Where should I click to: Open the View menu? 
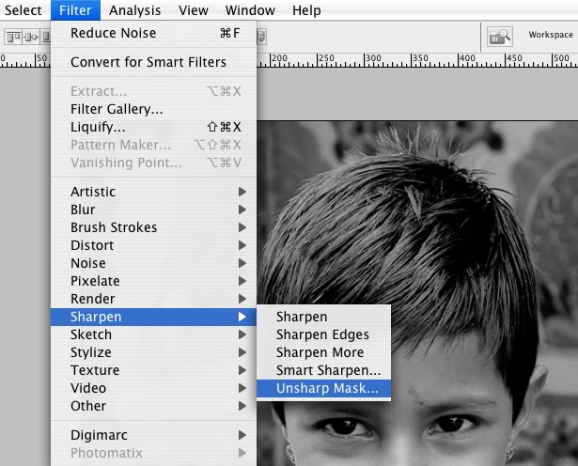coord(194,10)
